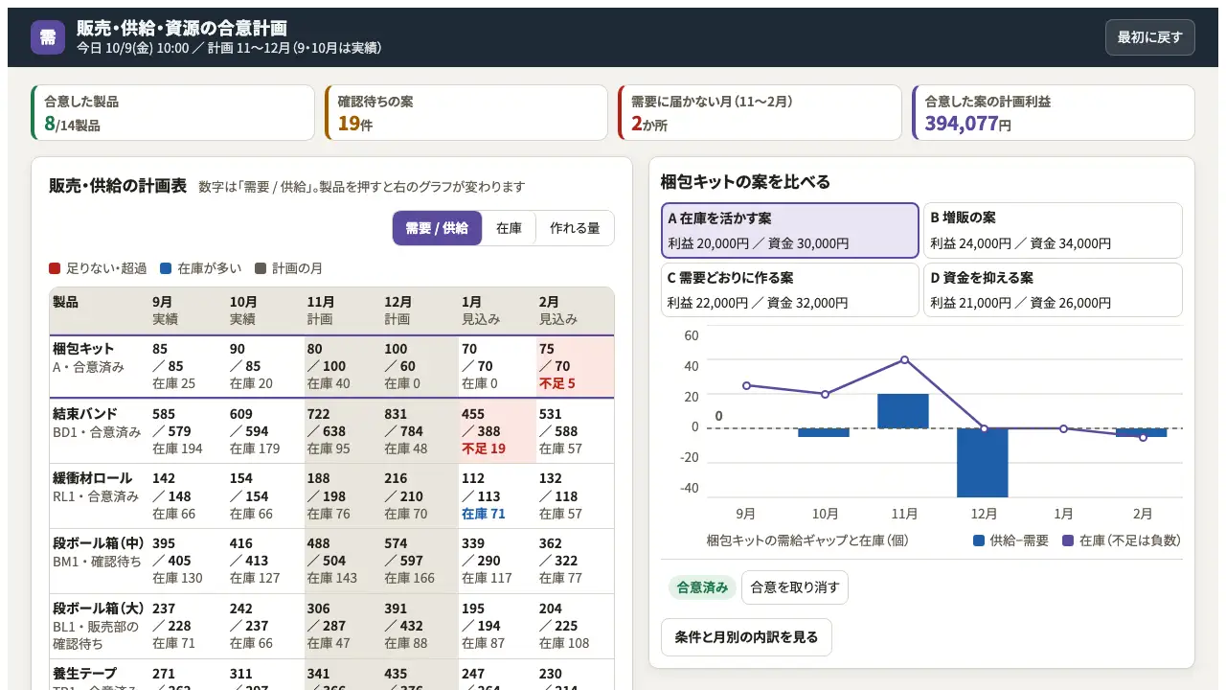1226x690 pixels.
Task: Click the 1月 見込み column header
Action: 497,310
